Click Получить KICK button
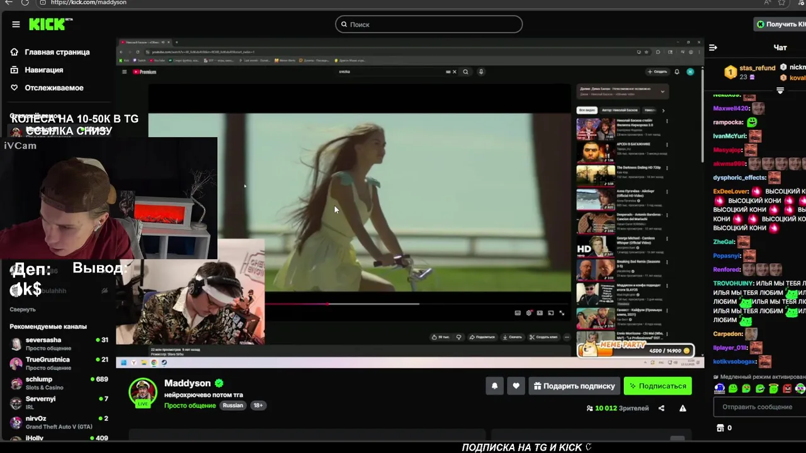 (780, 25)
